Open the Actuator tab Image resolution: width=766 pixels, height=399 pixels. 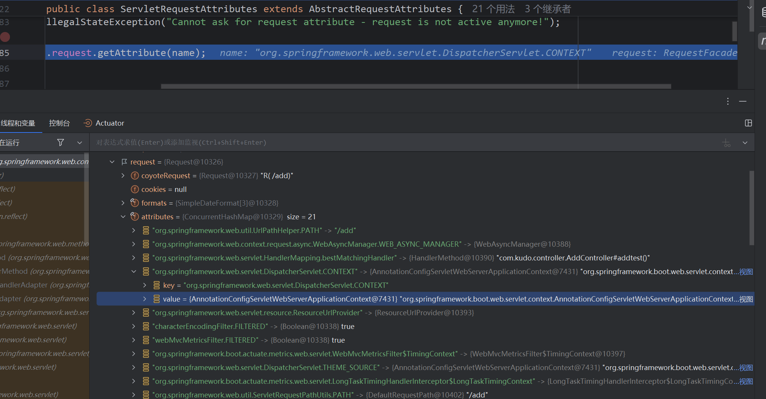click(x=104, y=123)
